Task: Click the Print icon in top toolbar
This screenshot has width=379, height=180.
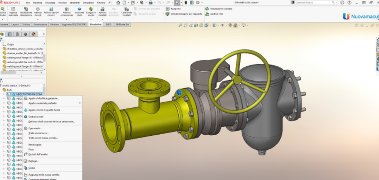Action: pyautogui.click(x=151, y=2)
